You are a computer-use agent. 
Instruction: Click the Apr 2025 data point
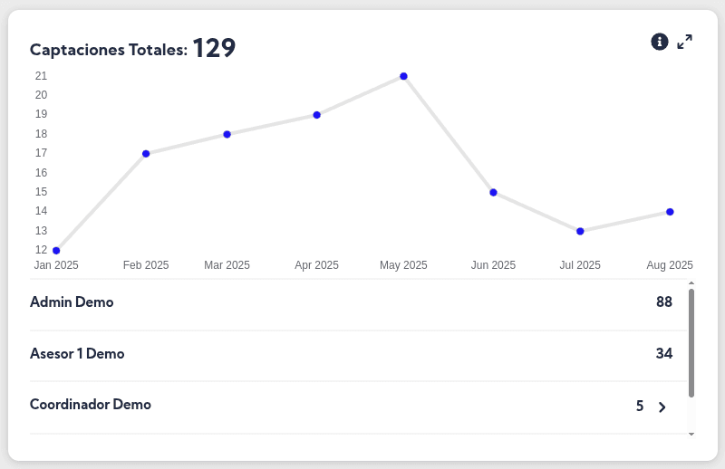(317, 115)
